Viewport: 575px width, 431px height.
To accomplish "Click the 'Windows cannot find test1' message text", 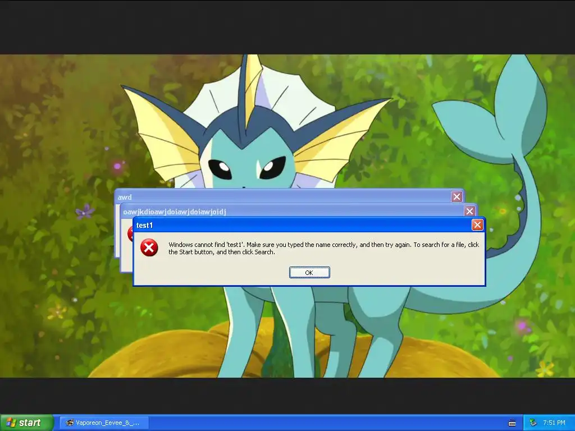I will (324, 248).
